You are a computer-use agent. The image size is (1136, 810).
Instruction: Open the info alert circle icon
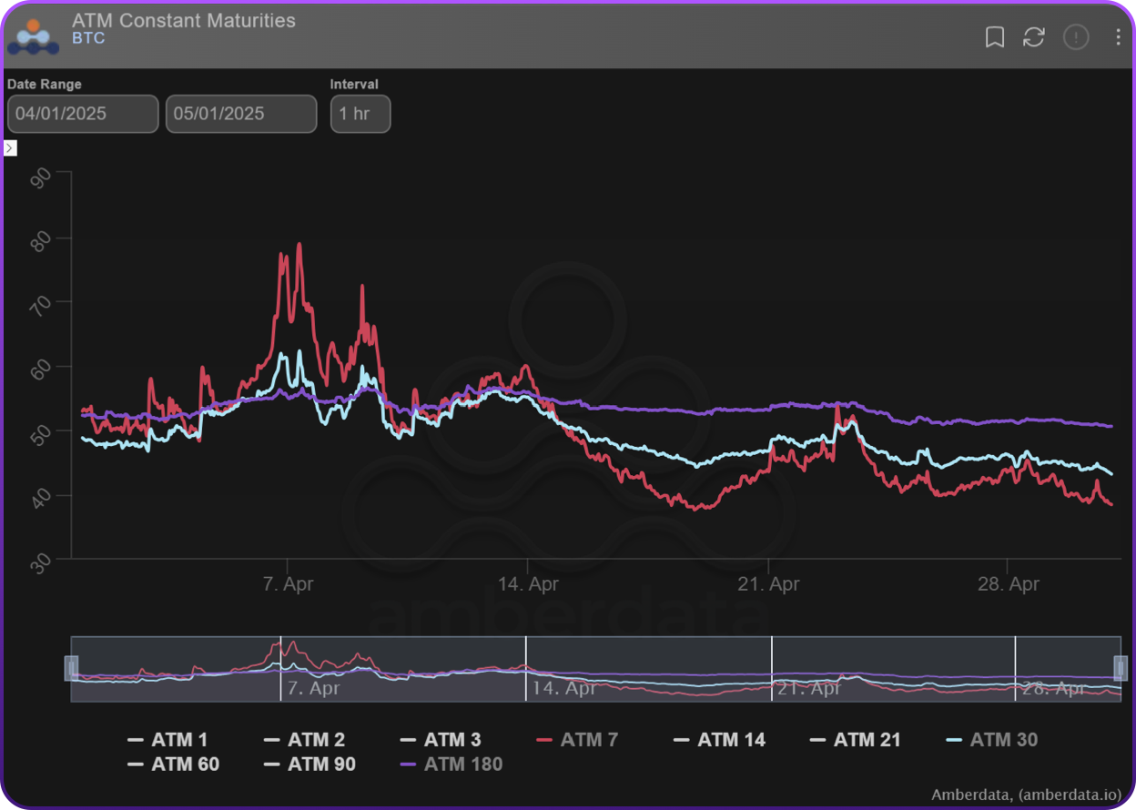click(1076, 37)
